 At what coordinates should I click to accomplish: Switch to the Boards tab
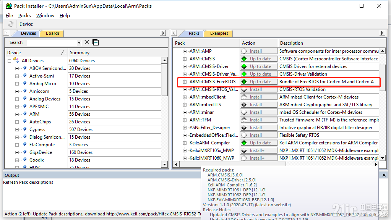53,33
